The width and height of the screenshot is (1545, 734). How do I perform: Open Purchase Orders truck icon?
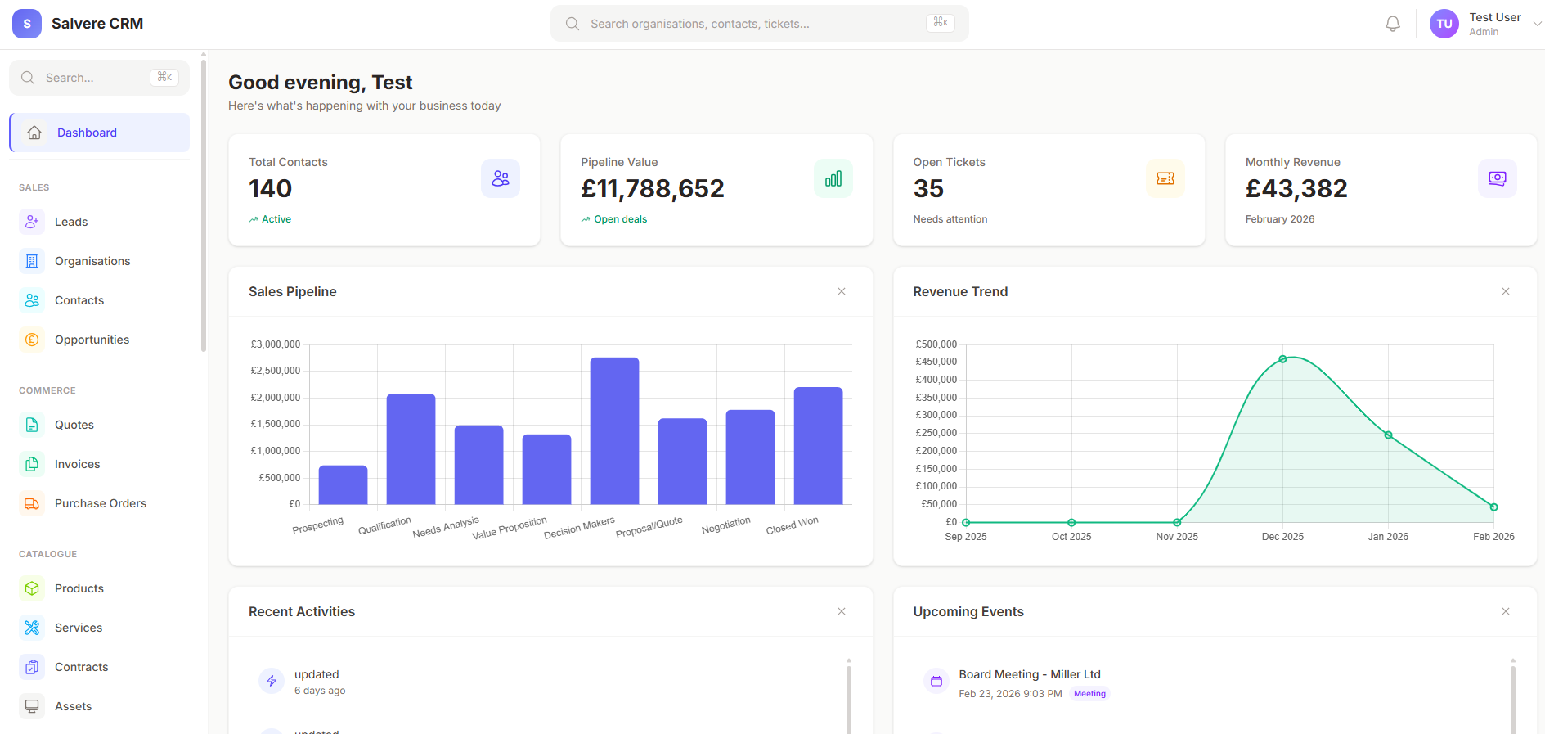(x=32, y=503)
